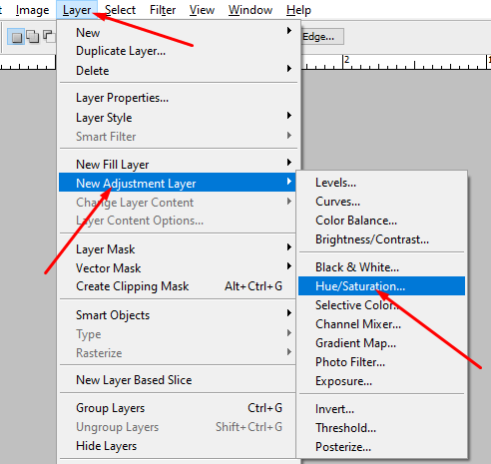The width and height of the screenshot is (491, 464).
Task: Choose Create Clipping Mask
Action: (178, 286)
